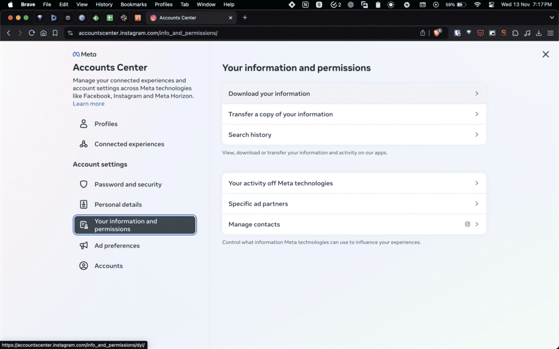
Task: Click the Profiles person icon
Action: tap(84, 124)
